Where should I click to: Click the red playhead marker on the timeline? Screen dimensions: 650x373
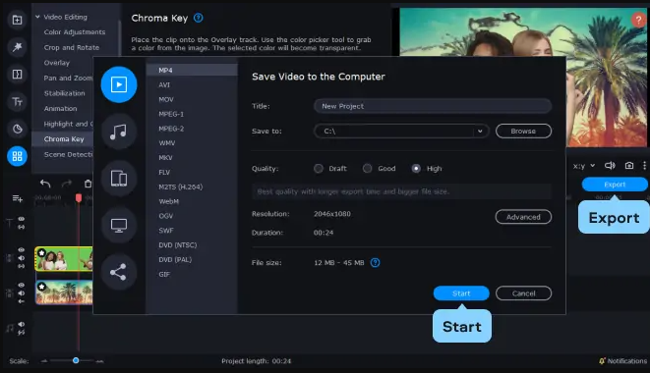(x=79, y=198)
